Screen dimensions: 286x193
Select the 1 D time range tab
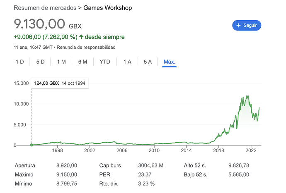coord(20,62)
